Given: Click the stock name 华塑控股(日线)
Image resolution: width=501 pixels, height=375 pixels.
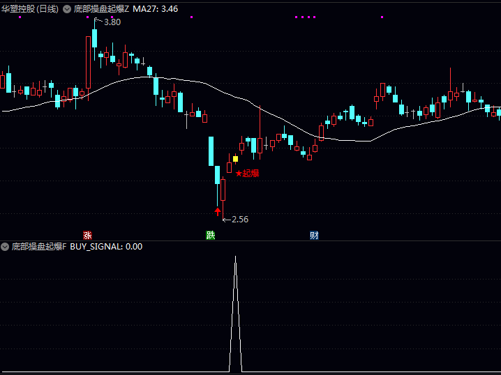Looking at the screenshot, I should [30, 9].
